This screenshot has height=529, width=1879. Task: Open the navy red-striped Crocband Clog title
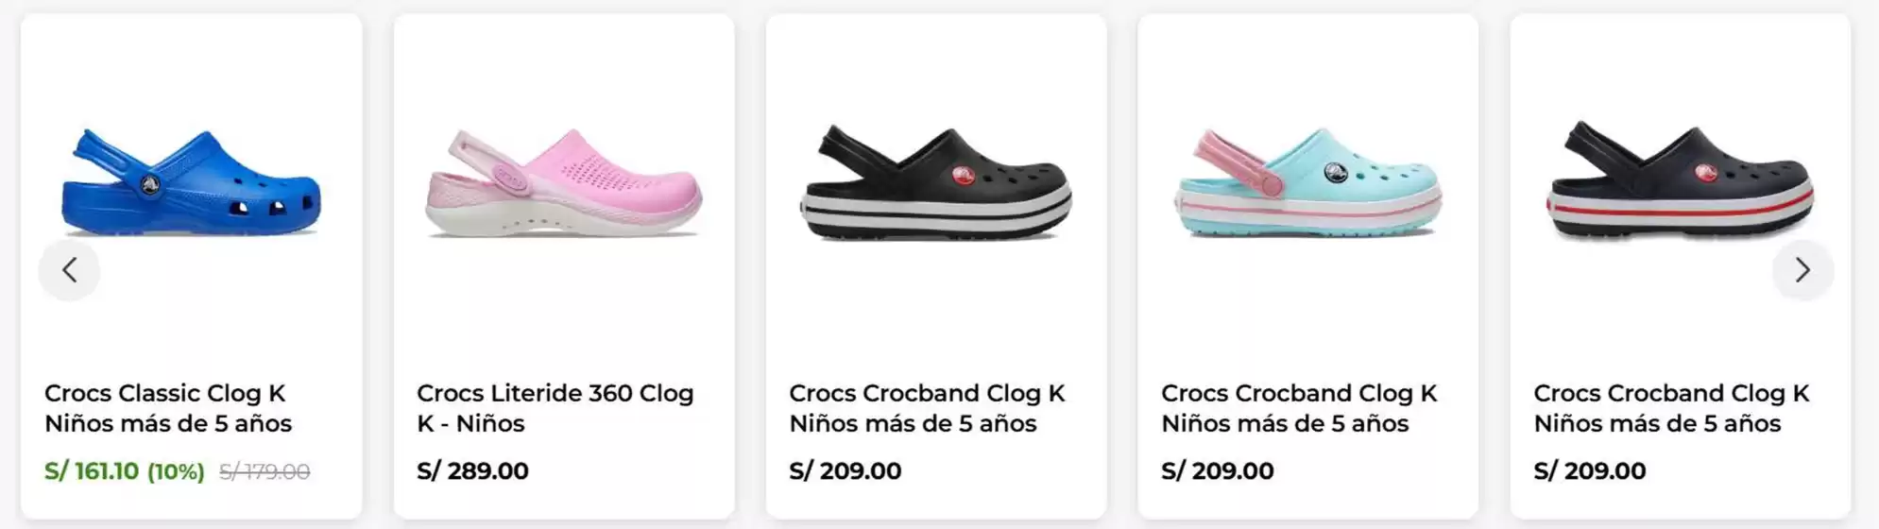(1671, 408)
